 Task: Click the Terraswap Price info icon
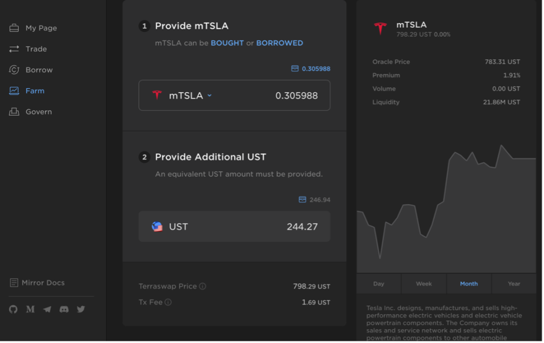(x=203, y=287)
